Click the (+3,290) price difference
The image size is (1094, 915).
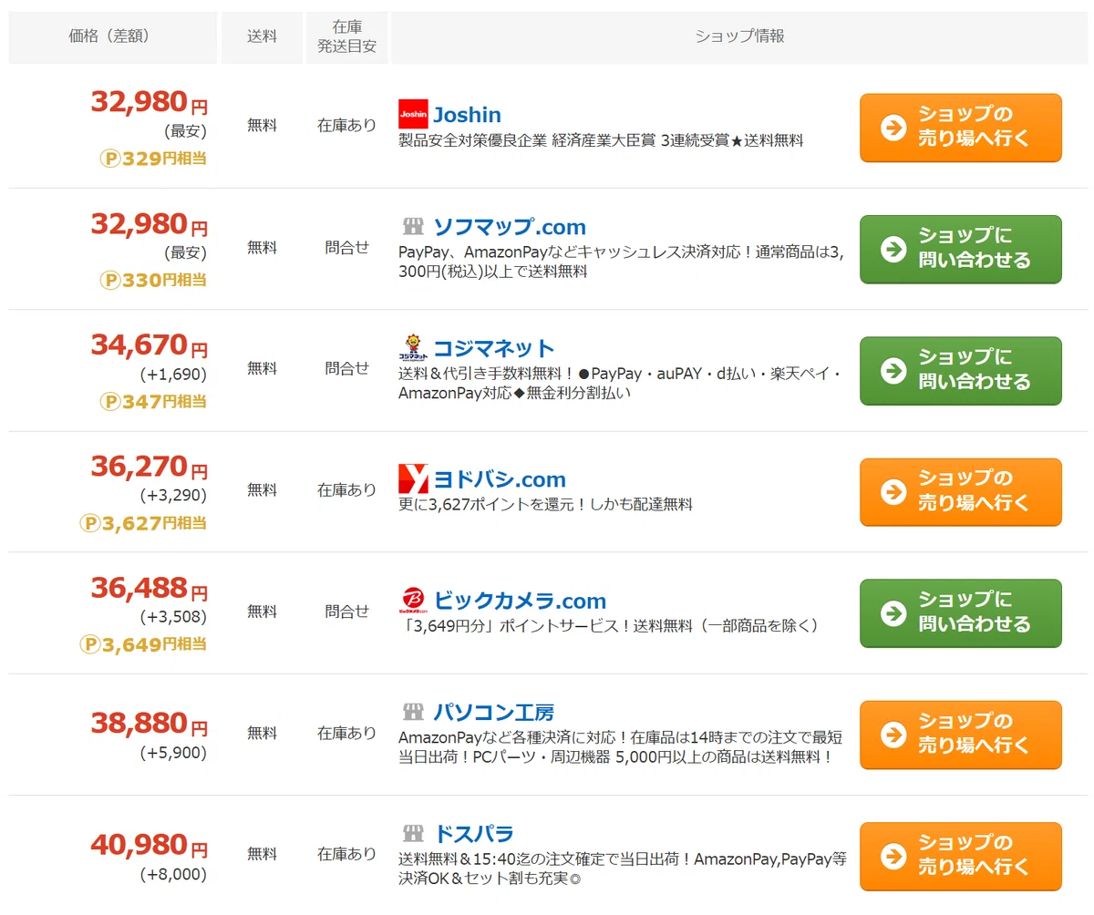coord(173,496)
